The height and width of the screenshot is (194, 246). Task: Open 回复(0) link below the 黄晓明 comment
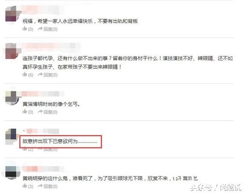tap(51, 186)
